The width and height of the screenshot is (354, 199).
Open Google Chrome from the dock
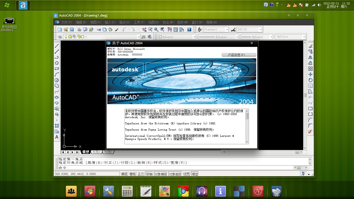(x=183, y=191)
